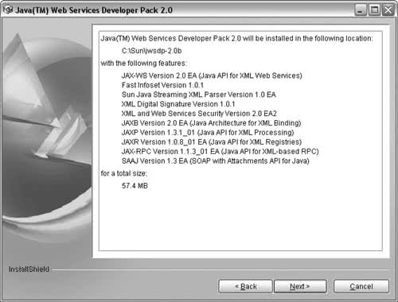
Task: Close the installer window
Action: (388, 10)
